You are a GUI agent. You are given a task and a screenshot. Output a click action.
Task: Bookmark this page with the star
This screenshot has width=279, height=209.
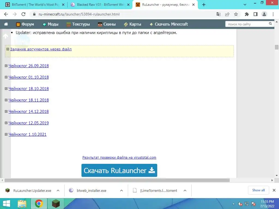[x=236, y=14]
